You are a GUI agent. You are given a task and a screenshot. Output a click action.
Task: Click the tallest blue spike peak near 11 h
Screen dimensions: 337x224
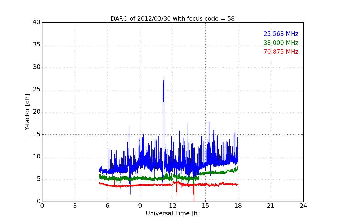click(164, 78)
